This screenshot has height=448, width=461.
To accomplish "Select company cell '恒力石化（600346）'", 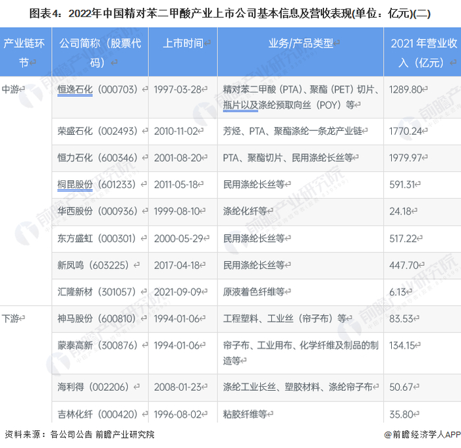I will [x=100, y=158].
